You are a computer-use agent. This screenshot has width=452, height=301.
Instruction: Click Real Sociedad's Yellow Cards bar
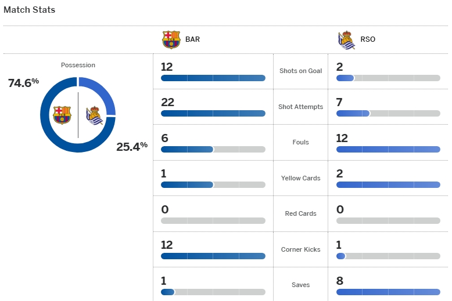pyautogui.click(x=388, y=184)
